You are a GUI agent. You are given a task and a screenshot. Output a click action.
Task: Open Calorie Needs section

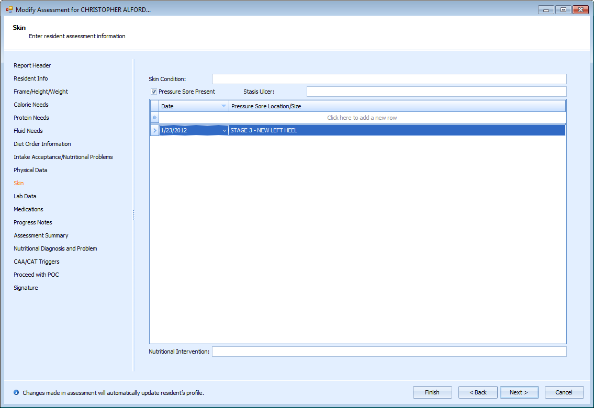tap(31, 105)
